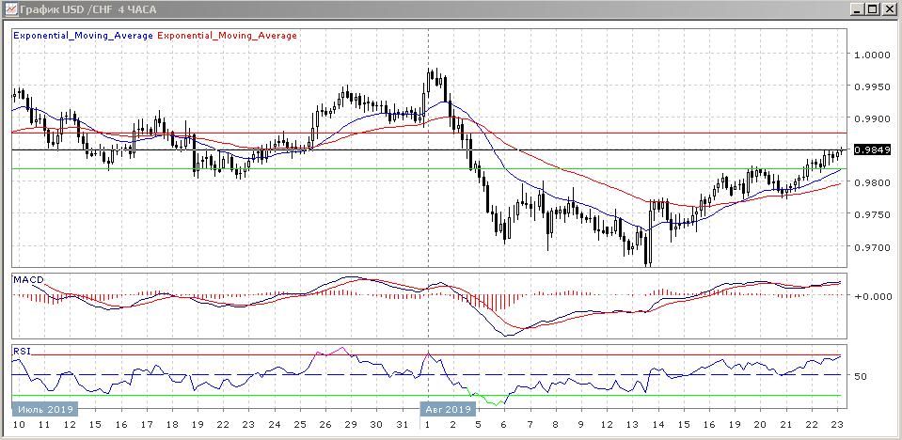Viewport: 902px width, 440px height.
Task: Select the 'Июль 2019' month marker
Action: click(x=45, y=409)
